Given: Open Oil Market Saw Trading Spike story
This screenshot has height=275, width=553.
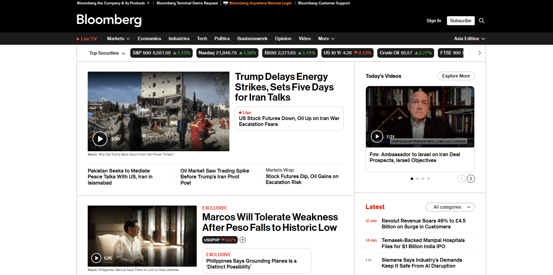Looking at the screenshot, I should pos(215,177).
